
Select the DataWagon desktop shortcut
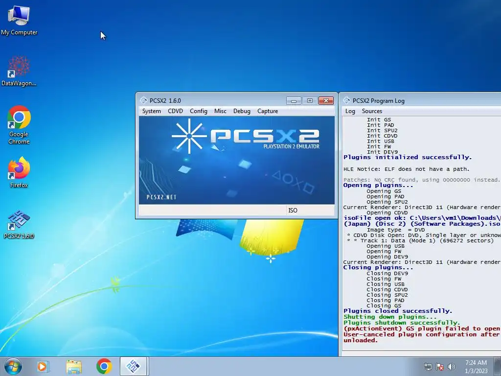pyautogui.click(x=19, y=71)
